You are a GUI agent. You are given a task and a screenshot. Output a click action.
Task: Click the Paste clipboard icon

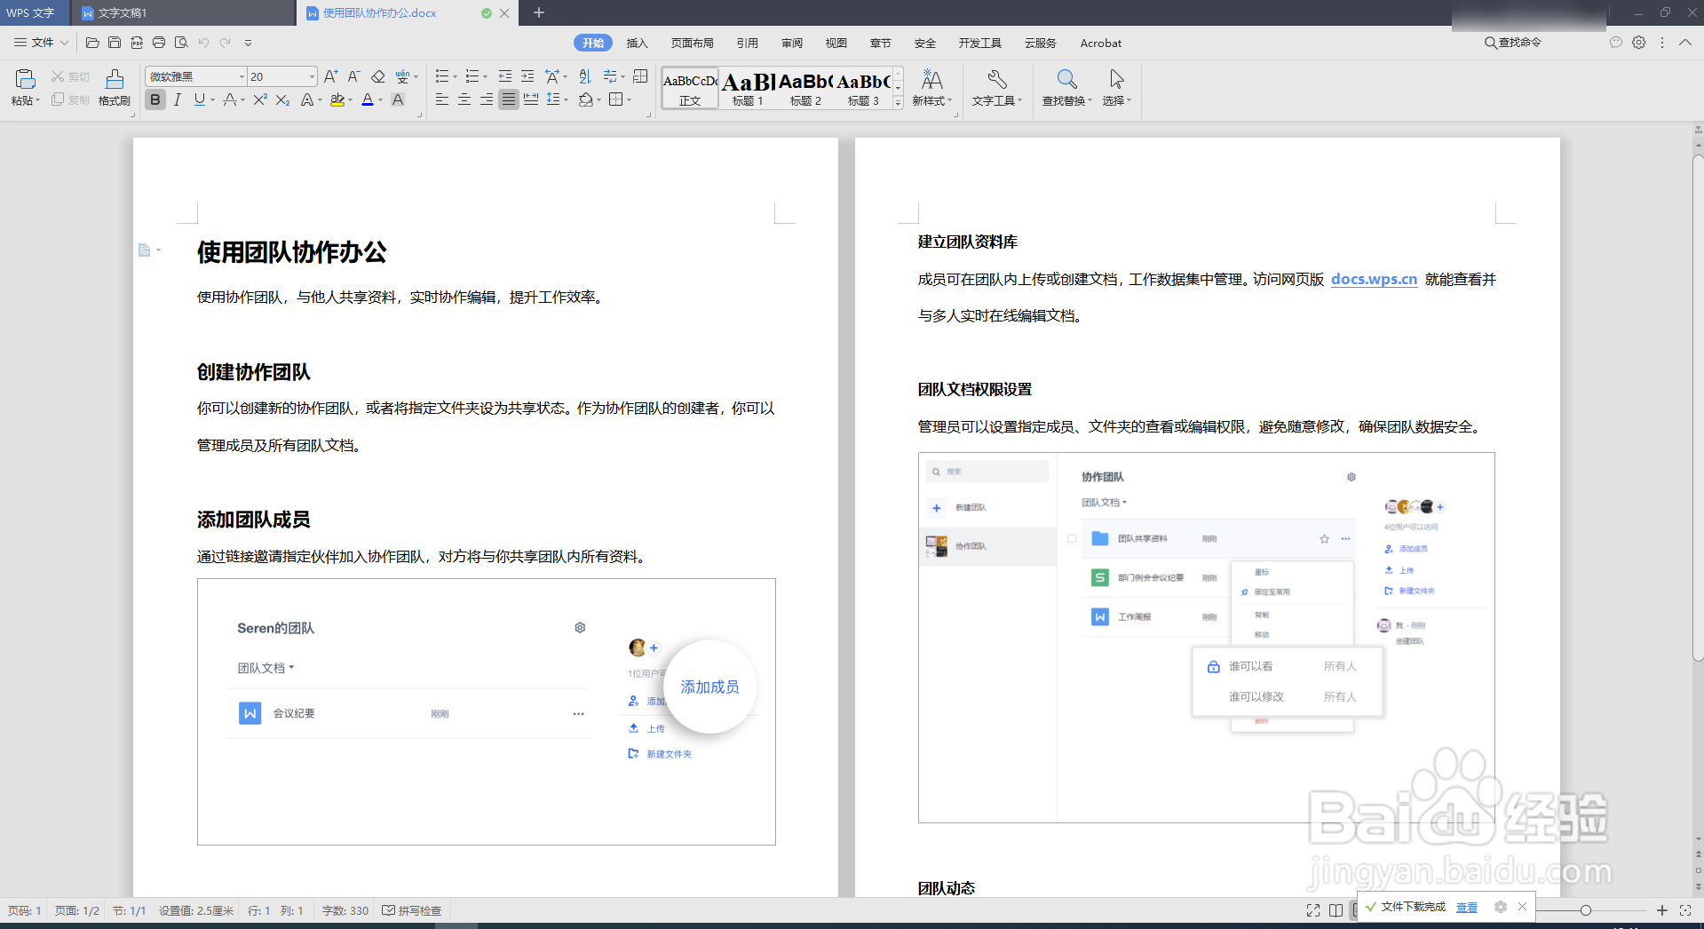(x=25, y=79)
